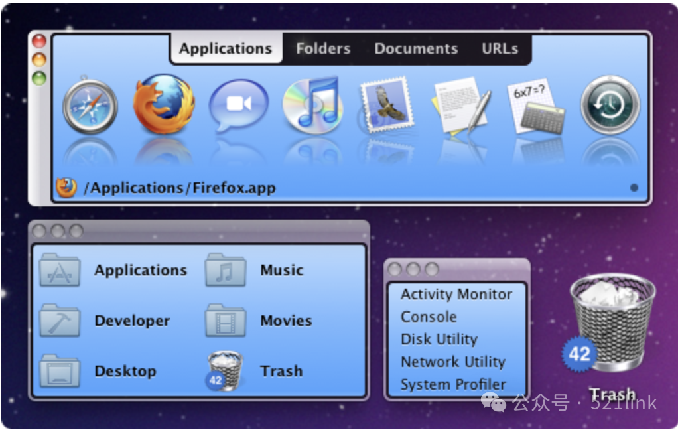Click the small Trash icon in folders window
Image resolution: width=678 pixels, height=430 pixels.
point(224,371)
